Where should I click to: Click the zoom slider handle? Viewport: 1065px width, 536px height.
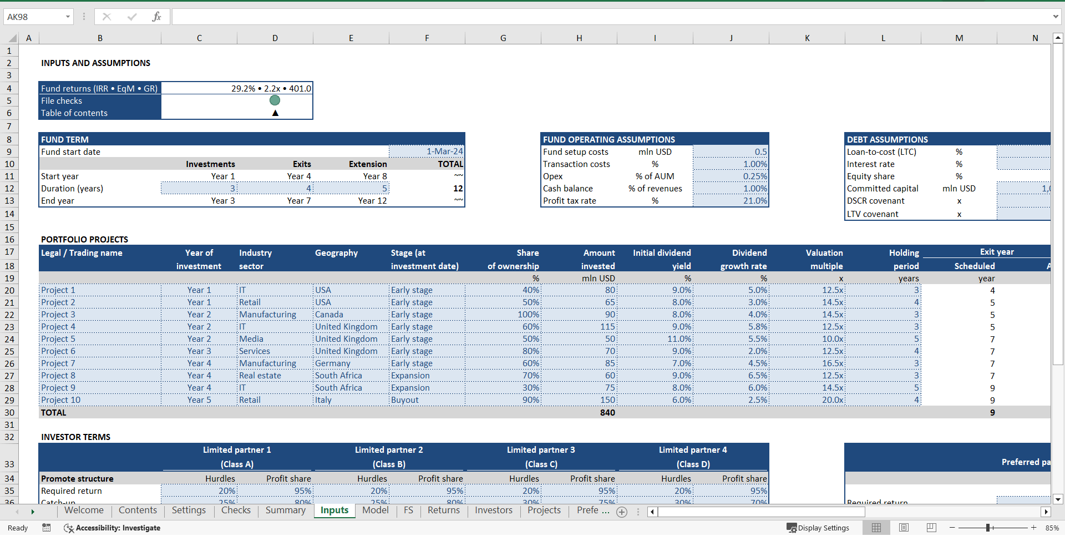tap(988, 528)
